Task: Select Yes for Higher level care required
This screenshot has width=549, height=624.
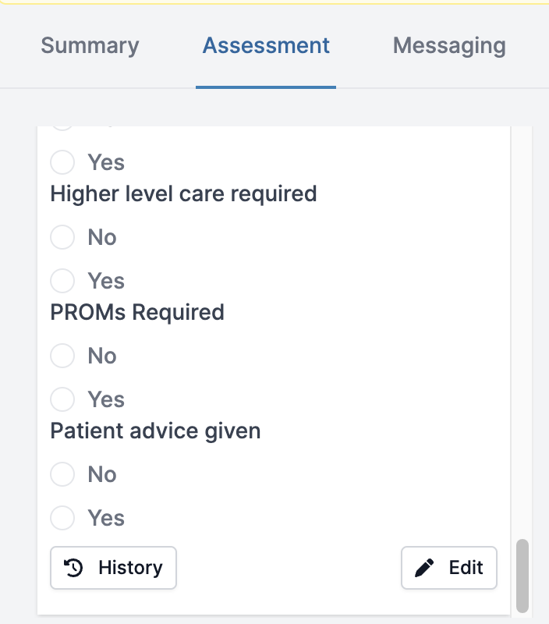Action: coord(62,281)
